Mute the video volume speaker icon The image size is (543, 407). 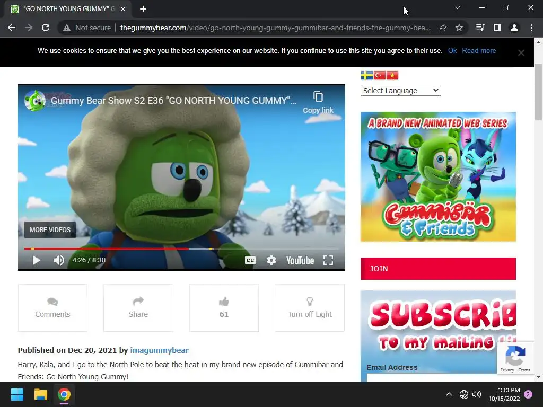point(58,260)
